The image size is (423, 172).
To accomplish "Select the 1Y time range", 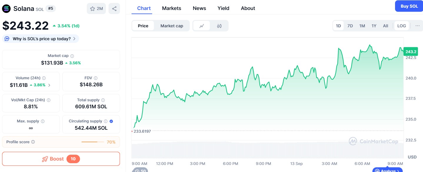I will (x=374, y=26).
